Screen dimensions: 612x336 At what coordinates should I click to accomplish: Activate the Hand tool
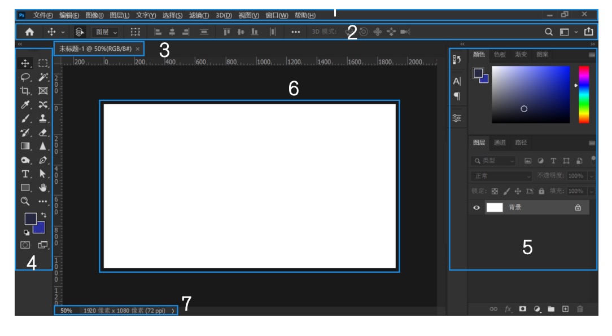(x=43, y=188)
